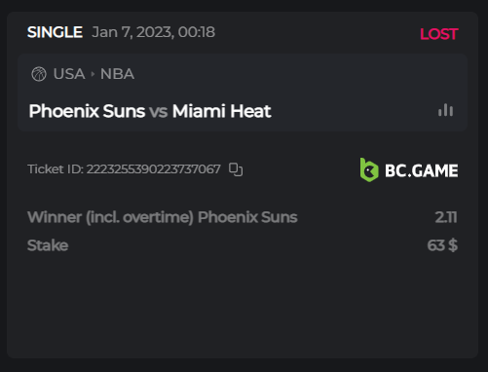
Task: Click the 63 $ stake amount
Action: (442, 245)
